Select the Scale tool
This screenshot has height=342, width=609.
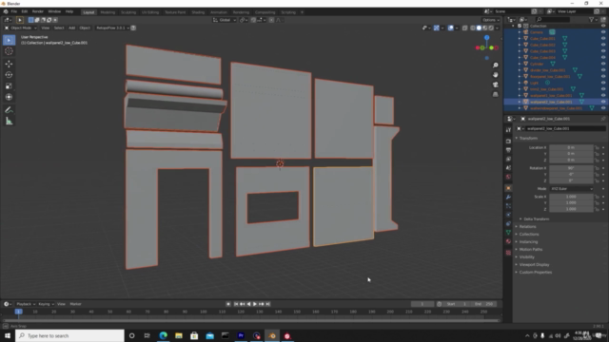click(x=9, y=86)
